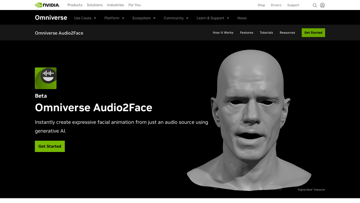This screenshot has height=203, width=360.
Task: Expand the Platform dropdown menu
Action: click(x=114, y=18)
